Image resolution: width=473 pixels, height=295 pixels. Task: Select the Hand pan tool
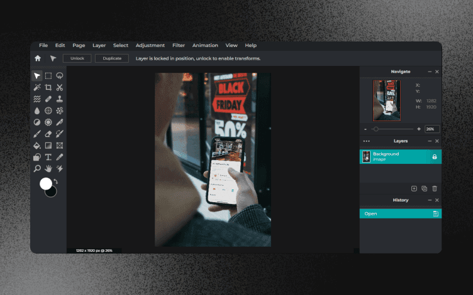[48, 169]
